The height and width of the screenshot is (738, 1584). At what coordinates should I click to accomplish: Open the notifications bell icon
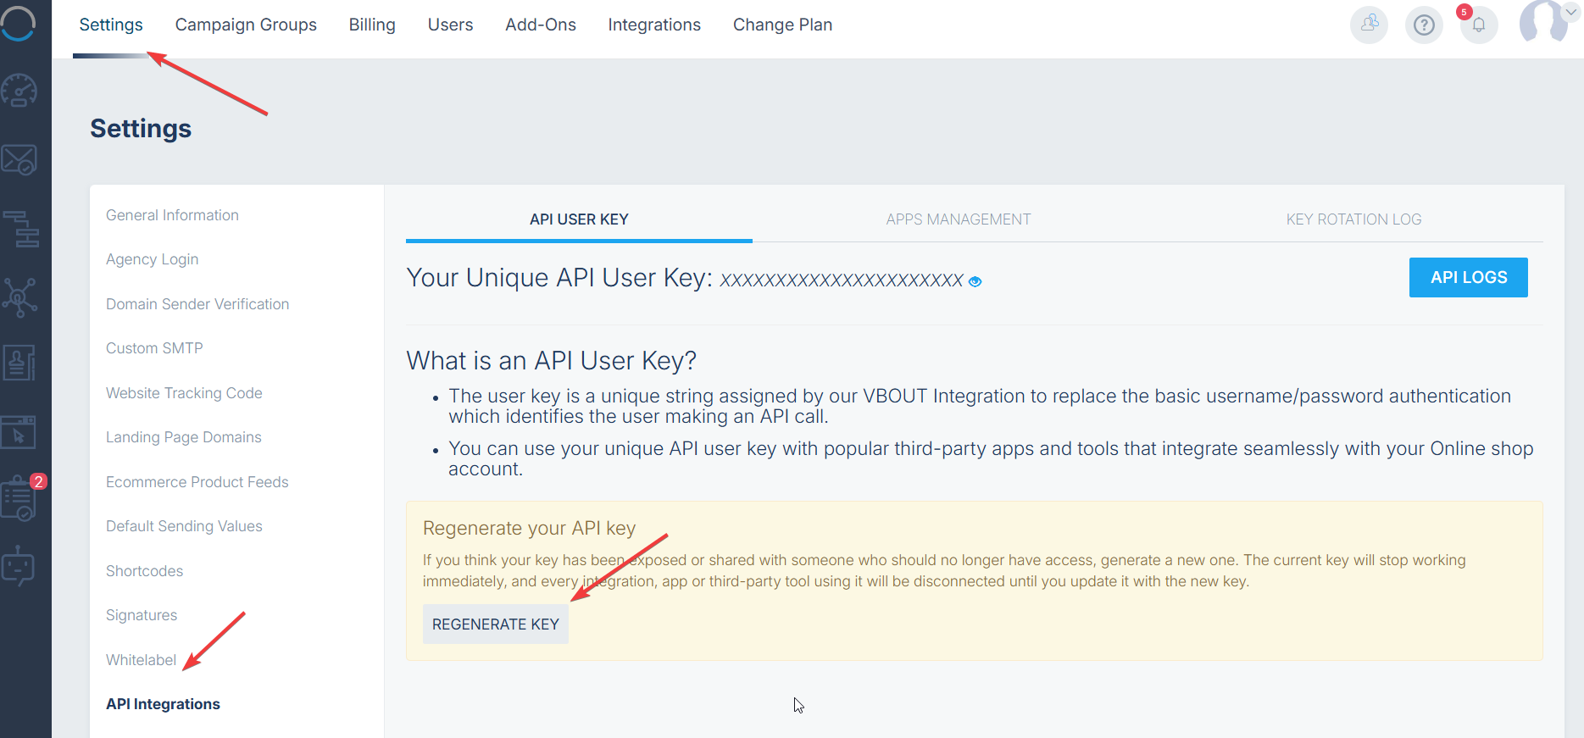click(1478, 25)
